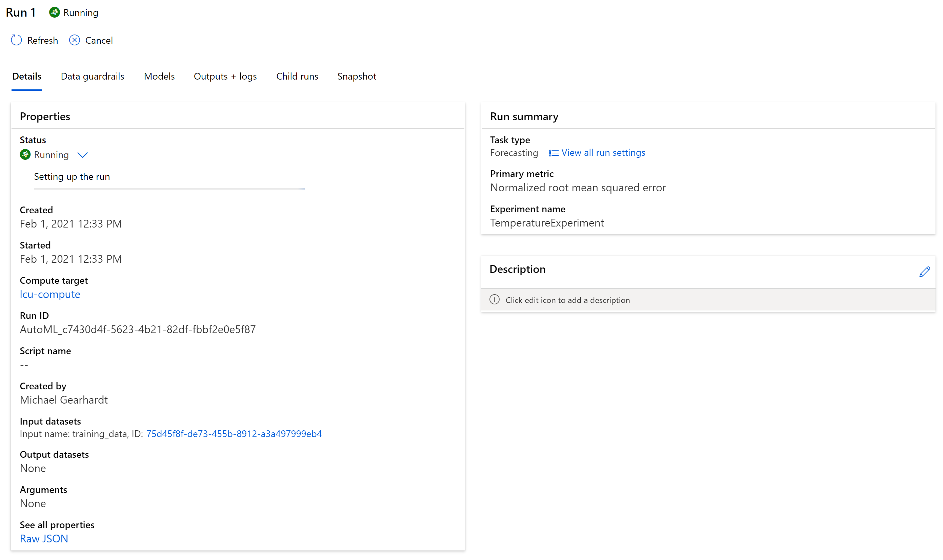The height and width of the screenshot is (560, 943).
Task: Click the setup progress bar under Setting up the run
Action: tap(169, 189)
